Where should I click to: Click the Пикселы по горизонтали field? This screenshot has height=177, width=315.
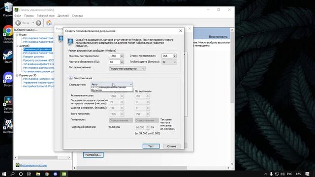pyautogui.click(x=115, y=56)
